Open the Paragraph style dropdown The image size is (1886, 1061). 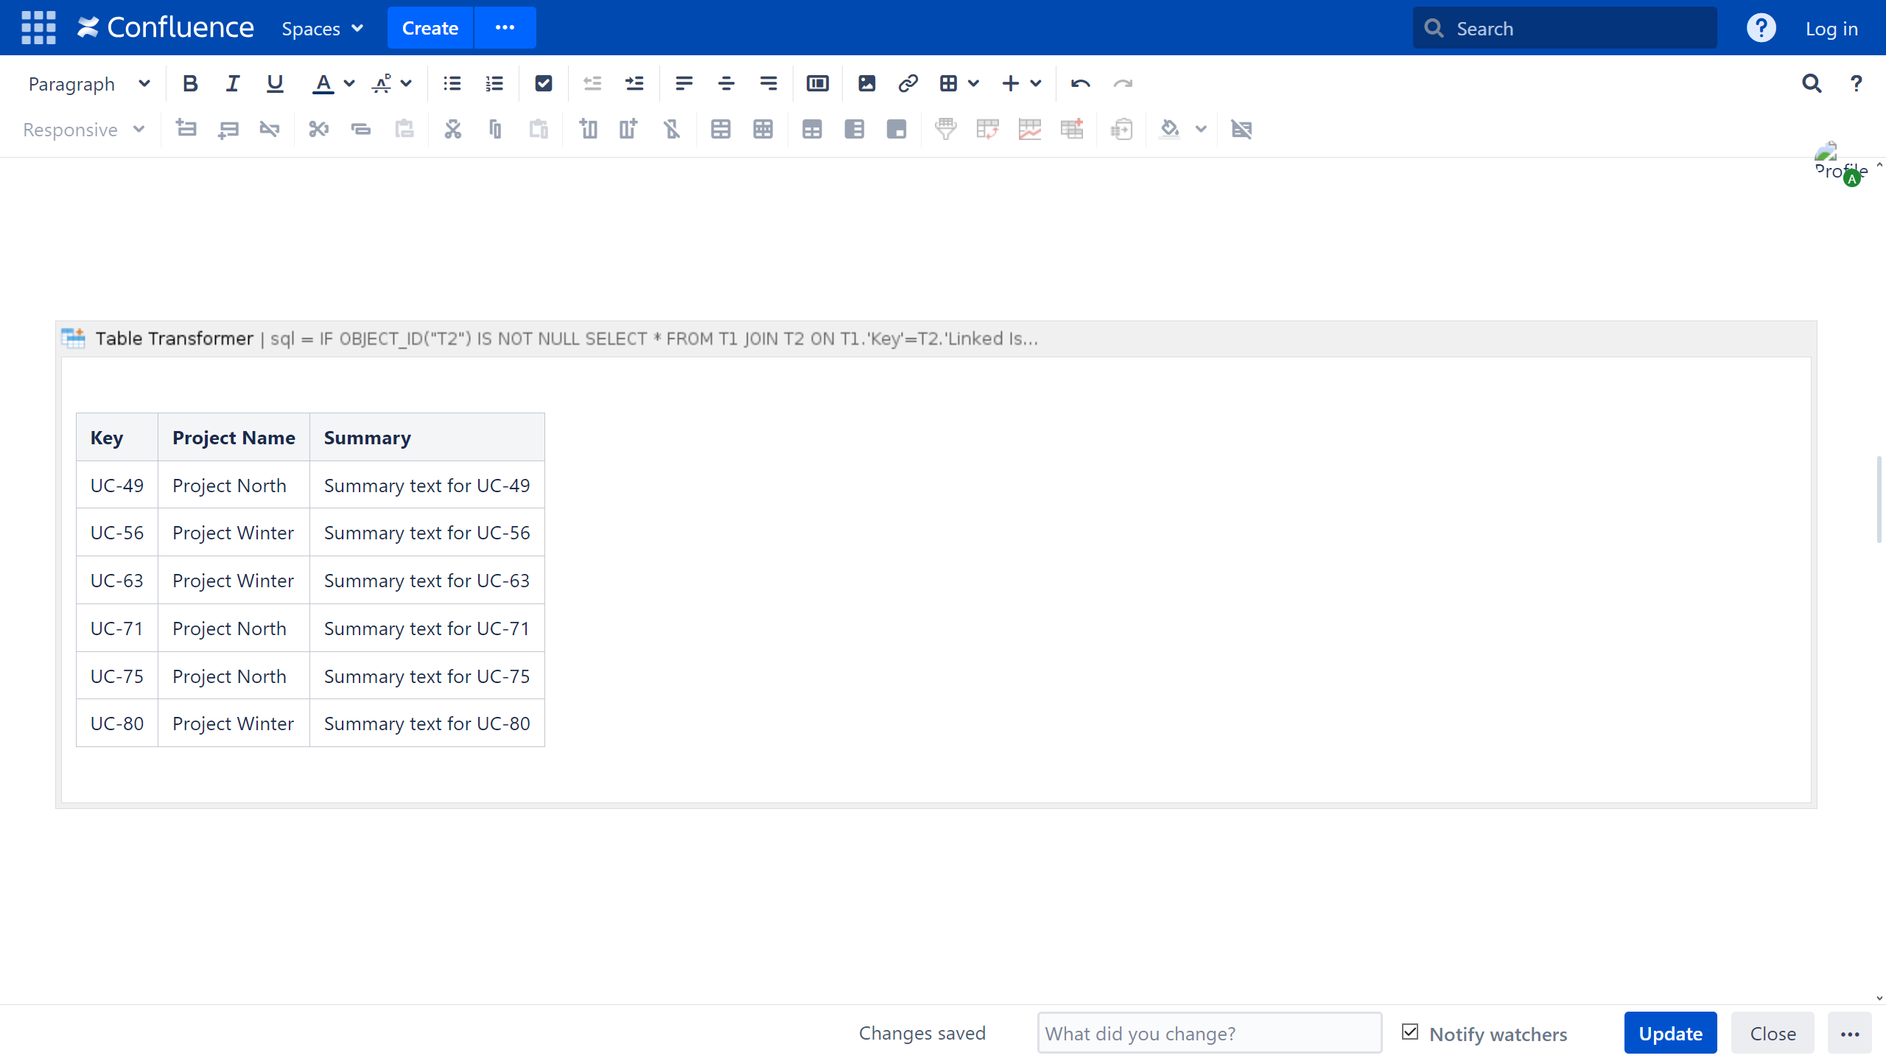point(89,84)
